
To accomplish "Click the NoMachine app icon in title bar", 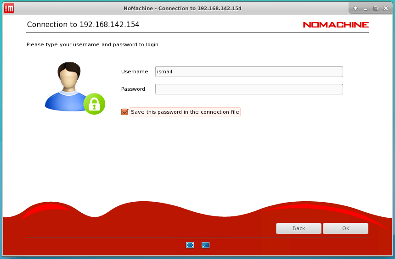I will point(9,8).
